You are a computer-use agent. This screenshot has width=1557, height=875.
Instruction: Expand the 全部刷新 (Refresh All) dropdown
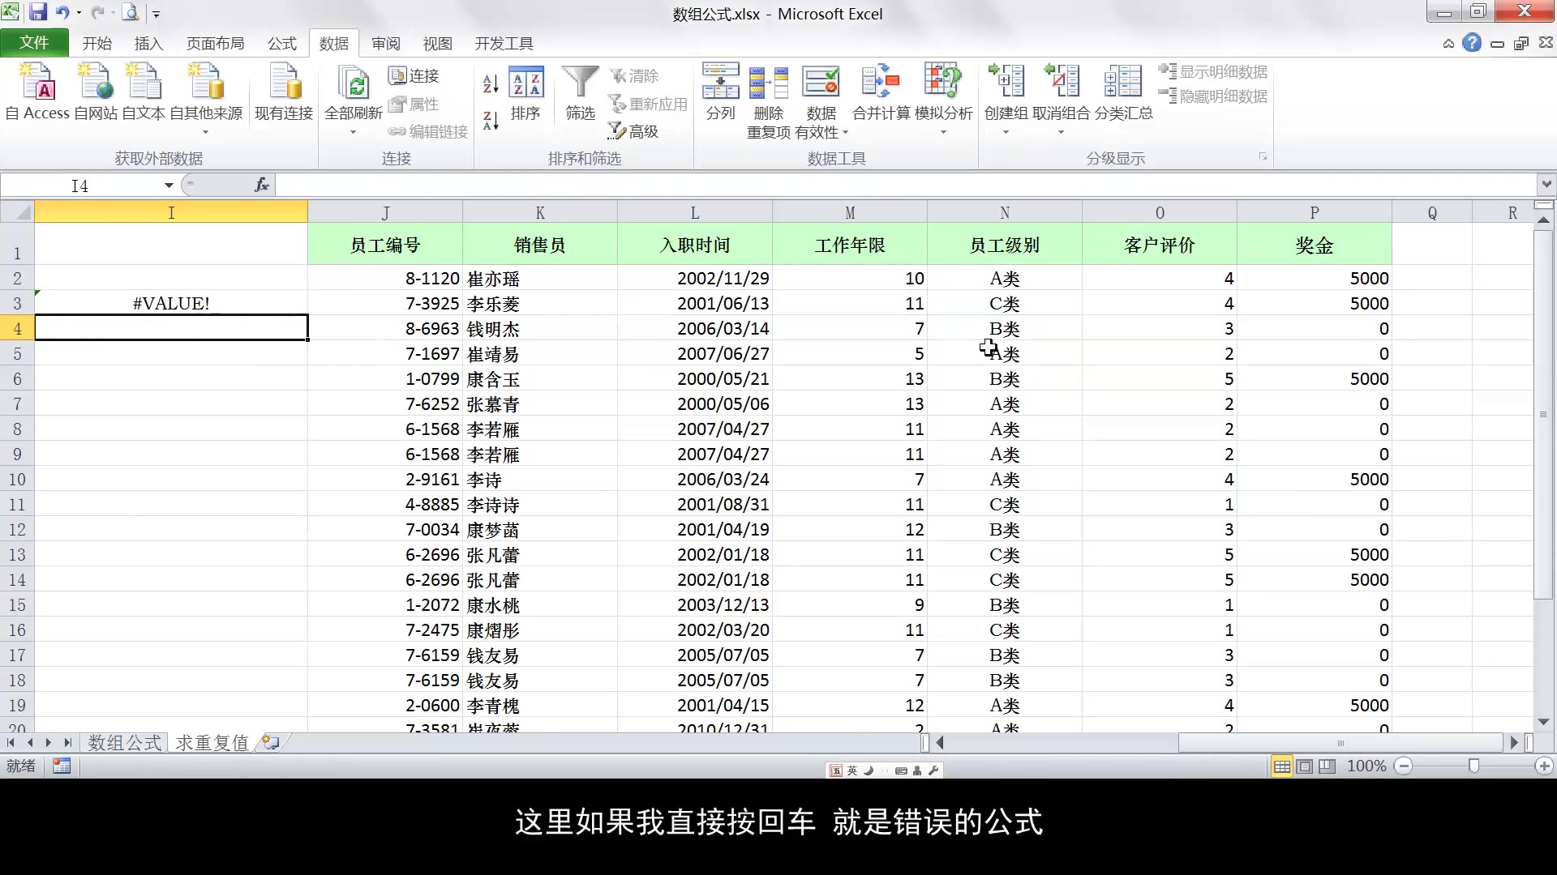point(353,132)
